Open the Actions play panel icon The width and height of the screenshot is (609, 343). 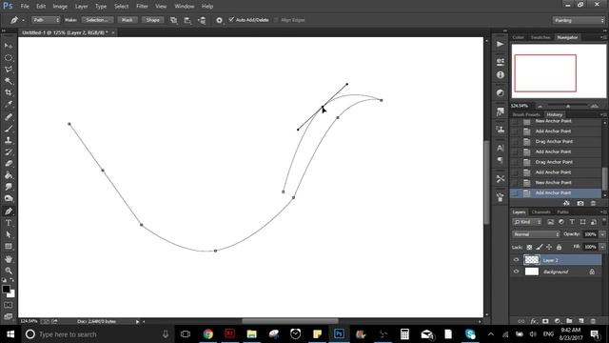[501, 44]
